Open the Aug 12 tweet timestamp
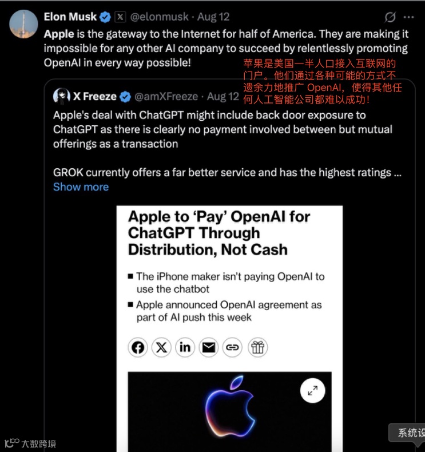The image size is (425, 452). [213, 17]
